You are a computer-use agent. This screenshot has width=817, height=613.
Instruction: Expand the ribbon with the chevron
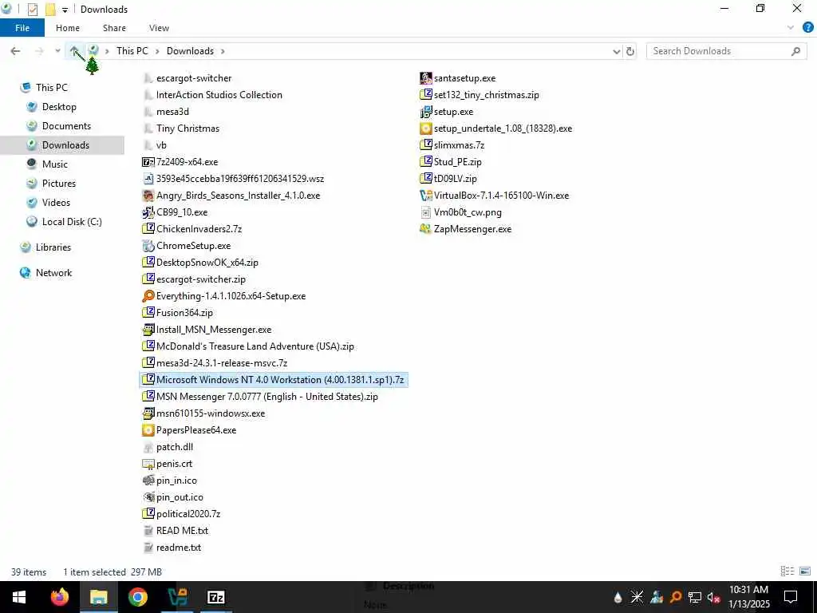791,28
